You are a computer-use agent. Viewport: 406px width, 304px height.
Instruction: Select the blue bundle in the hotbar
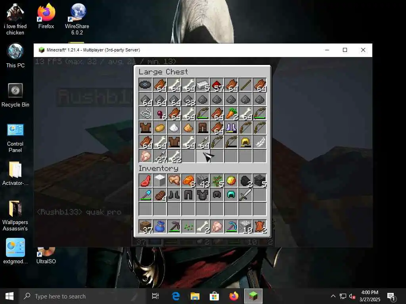[x=160, y=227]
